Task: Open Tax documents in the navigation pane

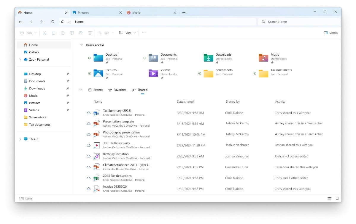Action: pyautogui.click(x=44, y=125)
